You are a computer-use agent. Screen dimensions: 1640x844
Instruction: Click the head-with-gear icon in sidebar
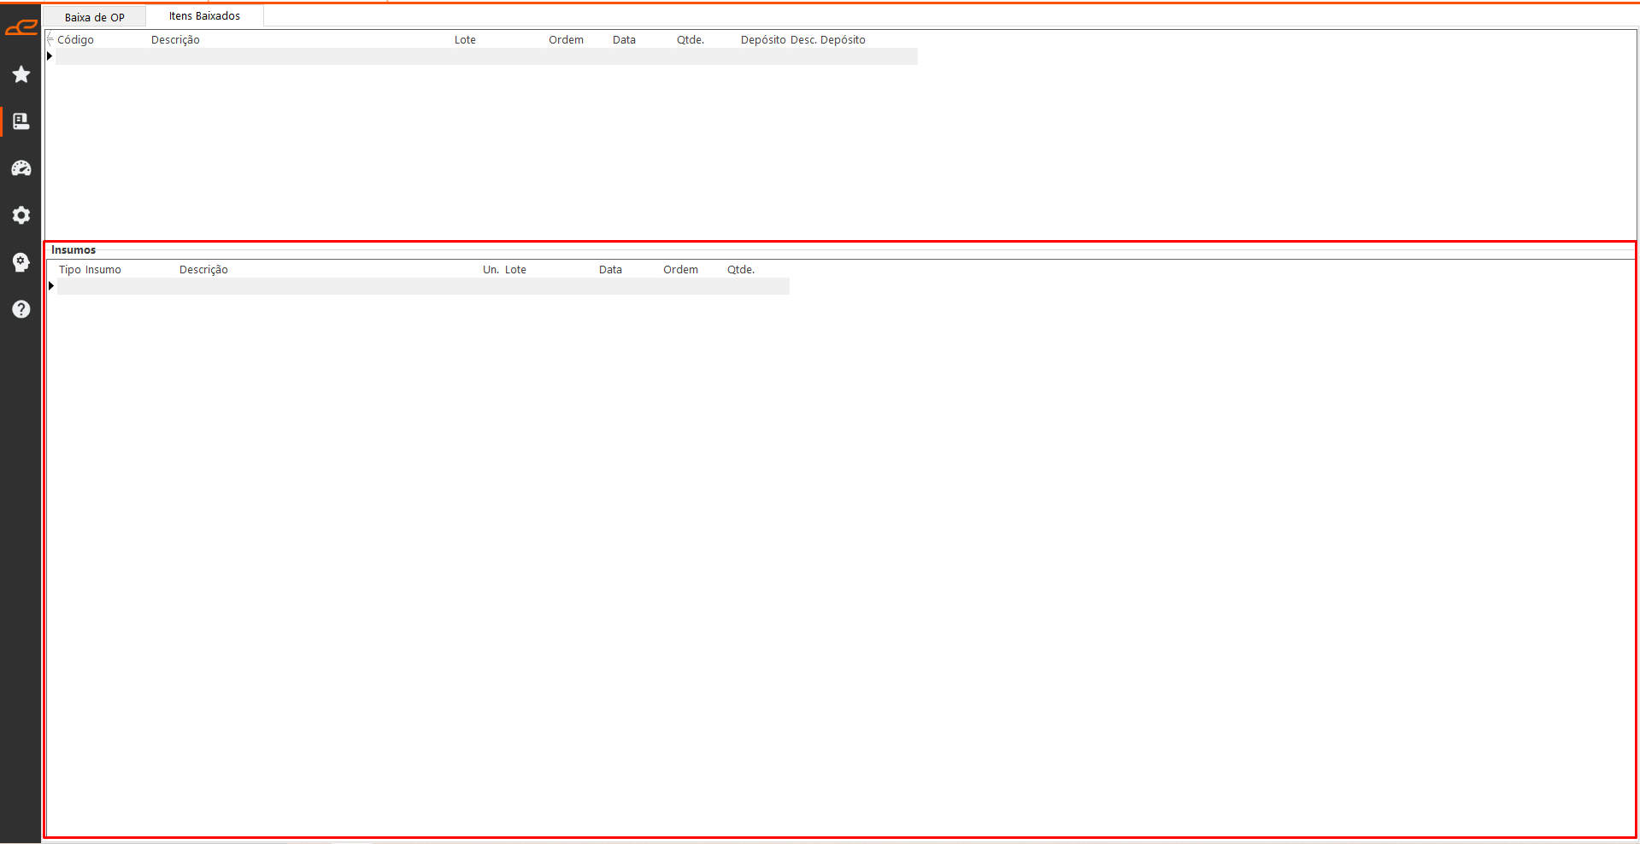pos(21,262)
